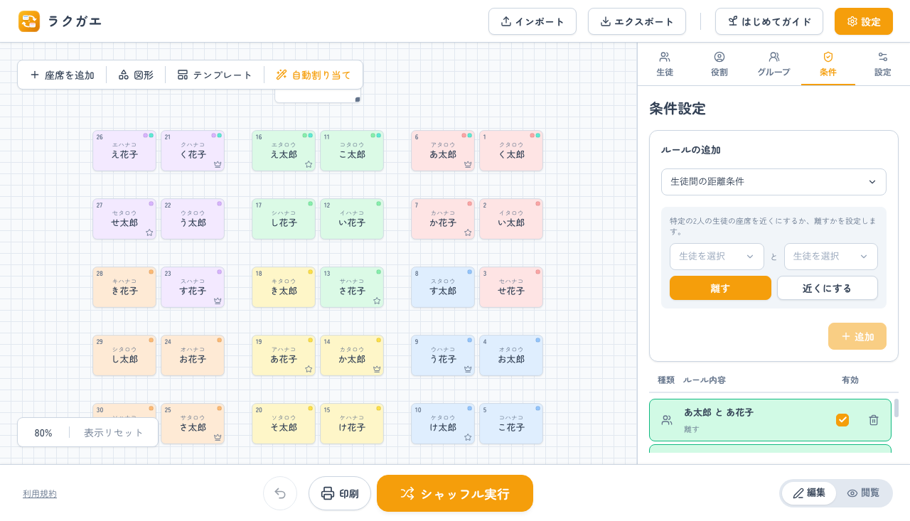Click the star icon on け太郎 seat

coord(468,437)
